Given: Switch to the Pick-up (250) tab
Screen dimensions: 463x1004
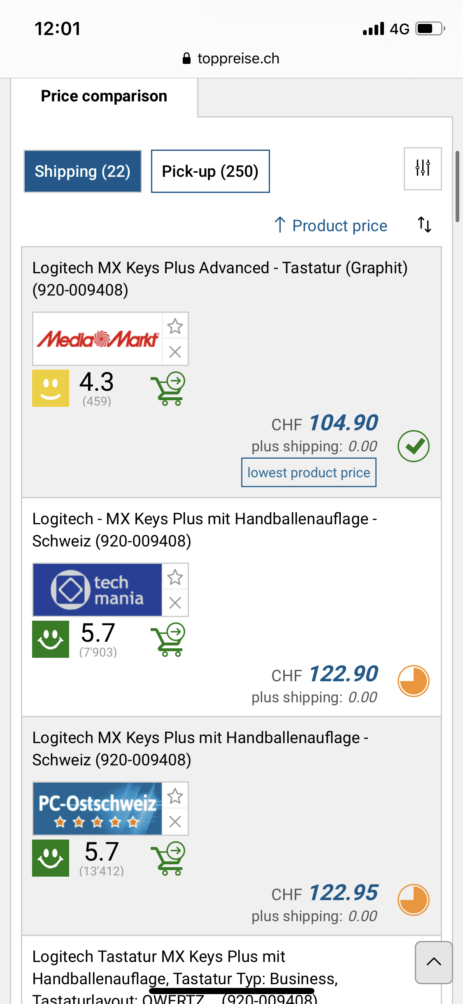Looking at the screenshot, I should [x=210, y=171].
